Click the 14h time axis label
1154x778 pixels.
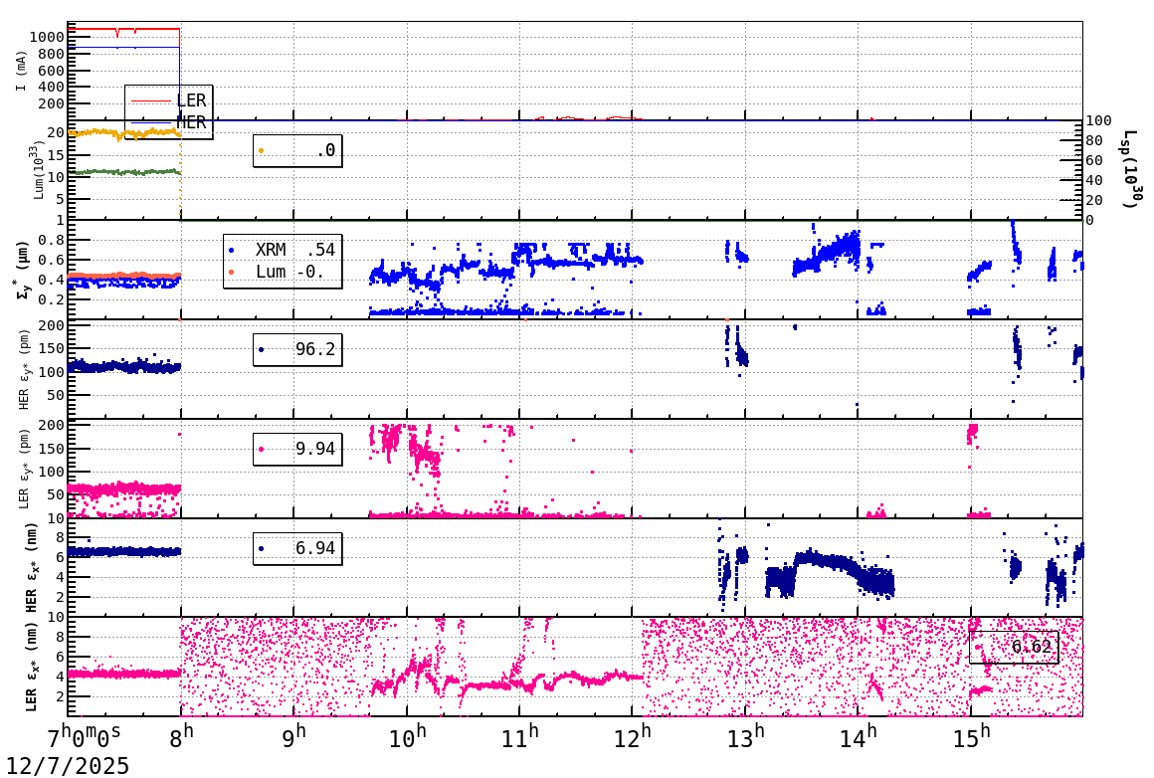(x=858, y=735)
